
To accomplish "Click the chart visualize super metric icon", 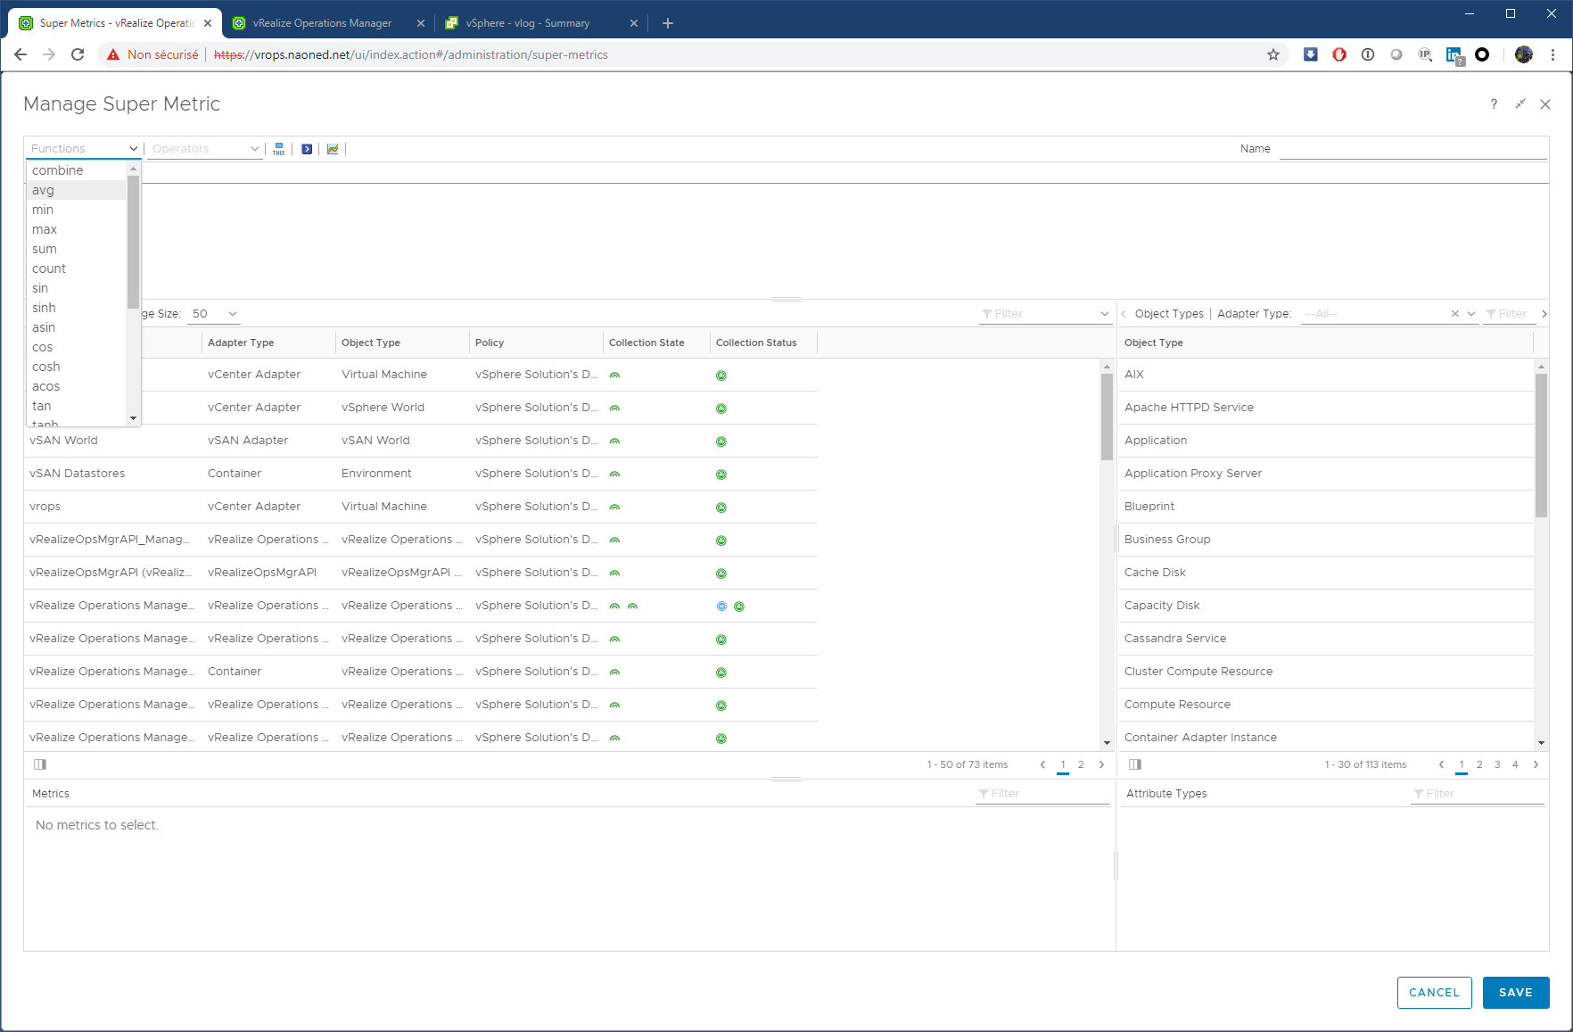I will (x=333, y=149).
